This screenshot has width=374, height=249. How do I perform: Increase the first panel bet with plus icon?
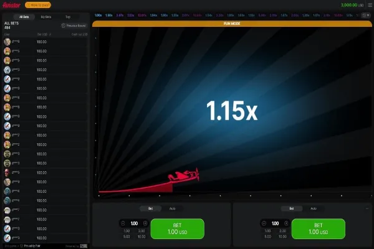pos(145,223)
